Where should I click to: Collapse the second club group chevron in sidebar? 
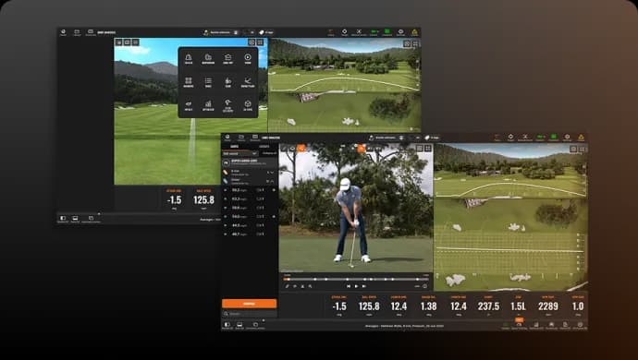pos(272,181)
